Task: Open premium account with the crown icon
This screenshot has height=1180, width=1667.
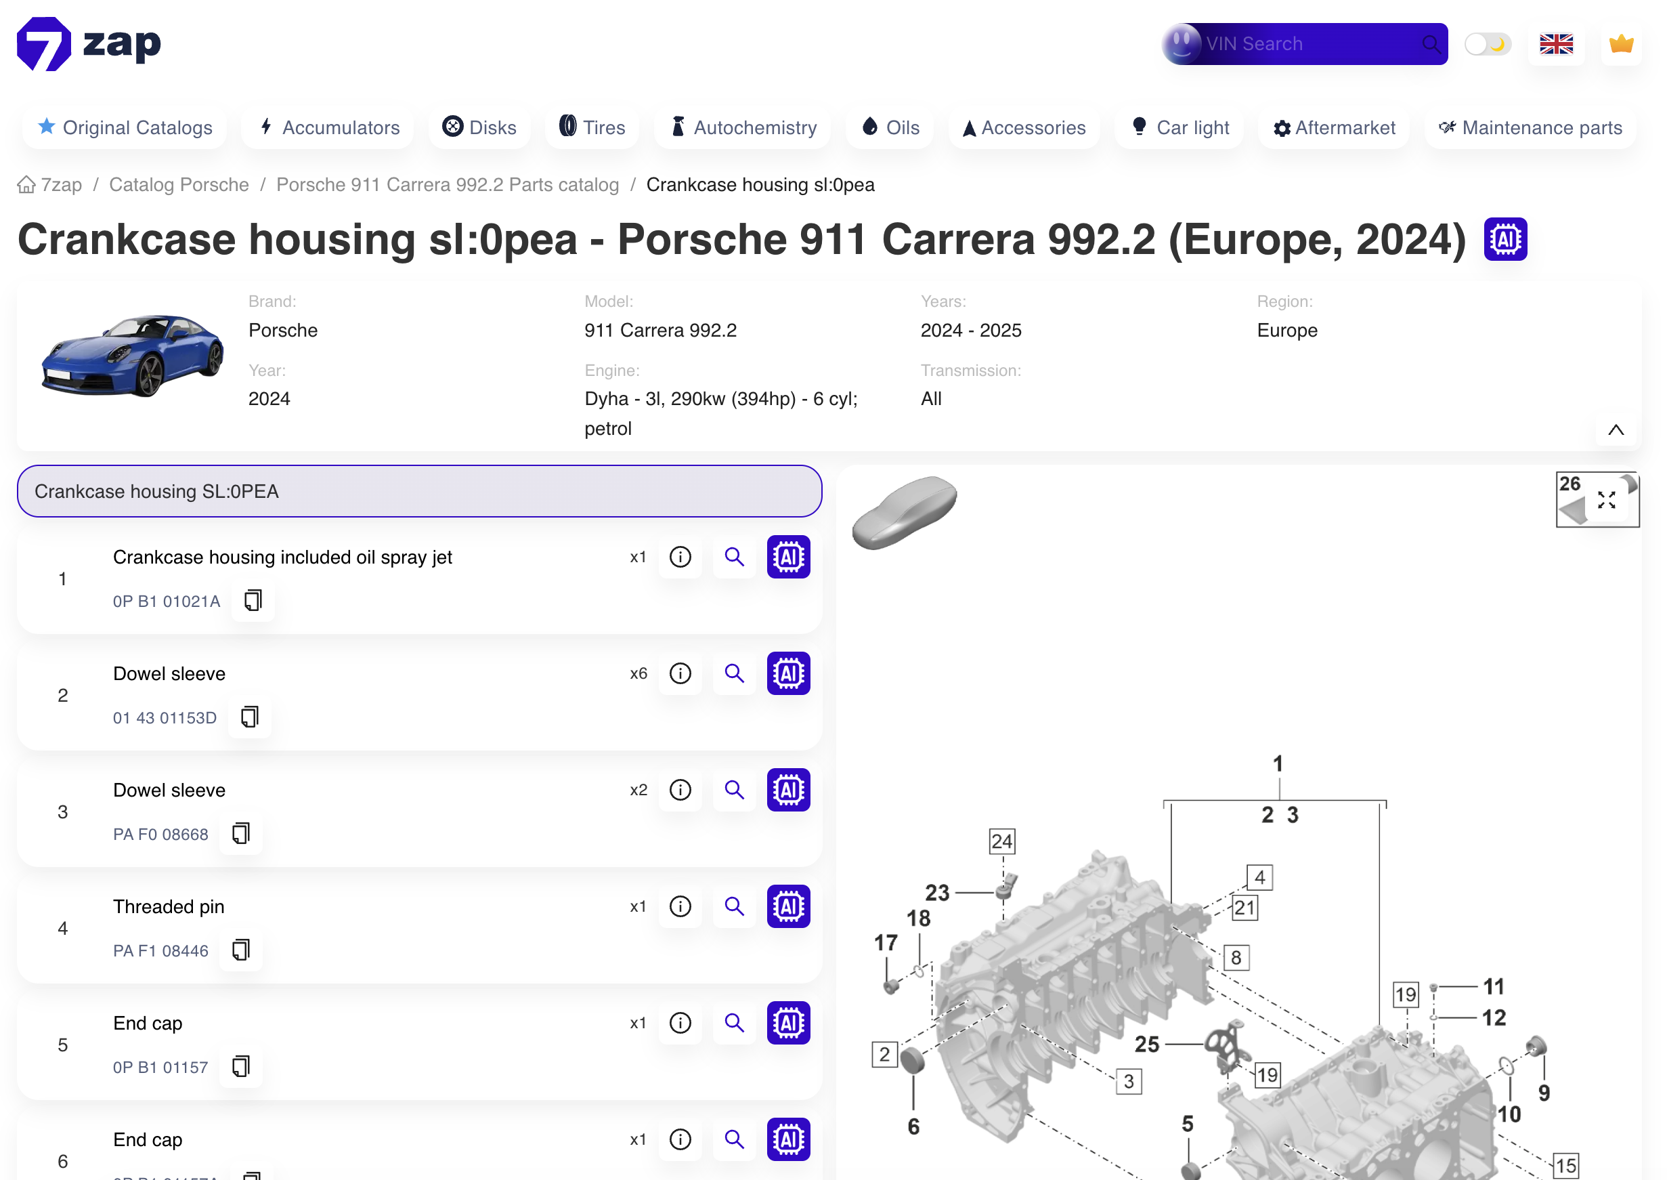Action: click(1620, 43)
